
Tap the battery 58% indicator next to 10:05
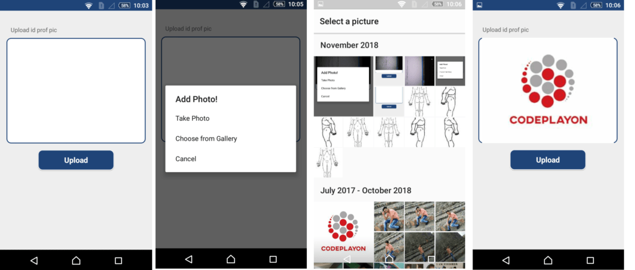pyautogui.click(x=279, y=4)
